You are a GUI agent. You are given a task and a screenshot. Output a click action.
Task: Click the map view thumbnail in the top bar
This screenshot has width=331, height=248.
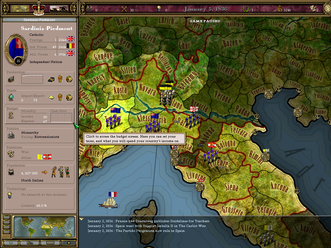click(20, 9)
